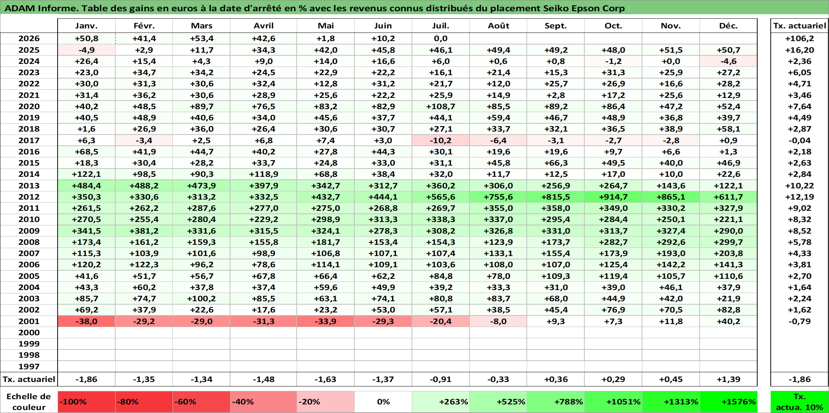
Task: Click the +108,7 cell for July 2020
Action: click(441, 107)
